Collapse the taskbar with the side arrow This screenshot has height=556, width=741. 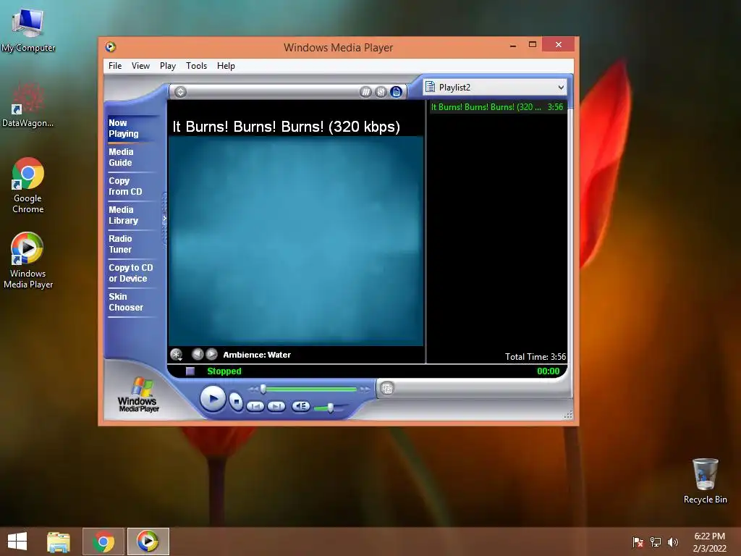pos(164,219)
